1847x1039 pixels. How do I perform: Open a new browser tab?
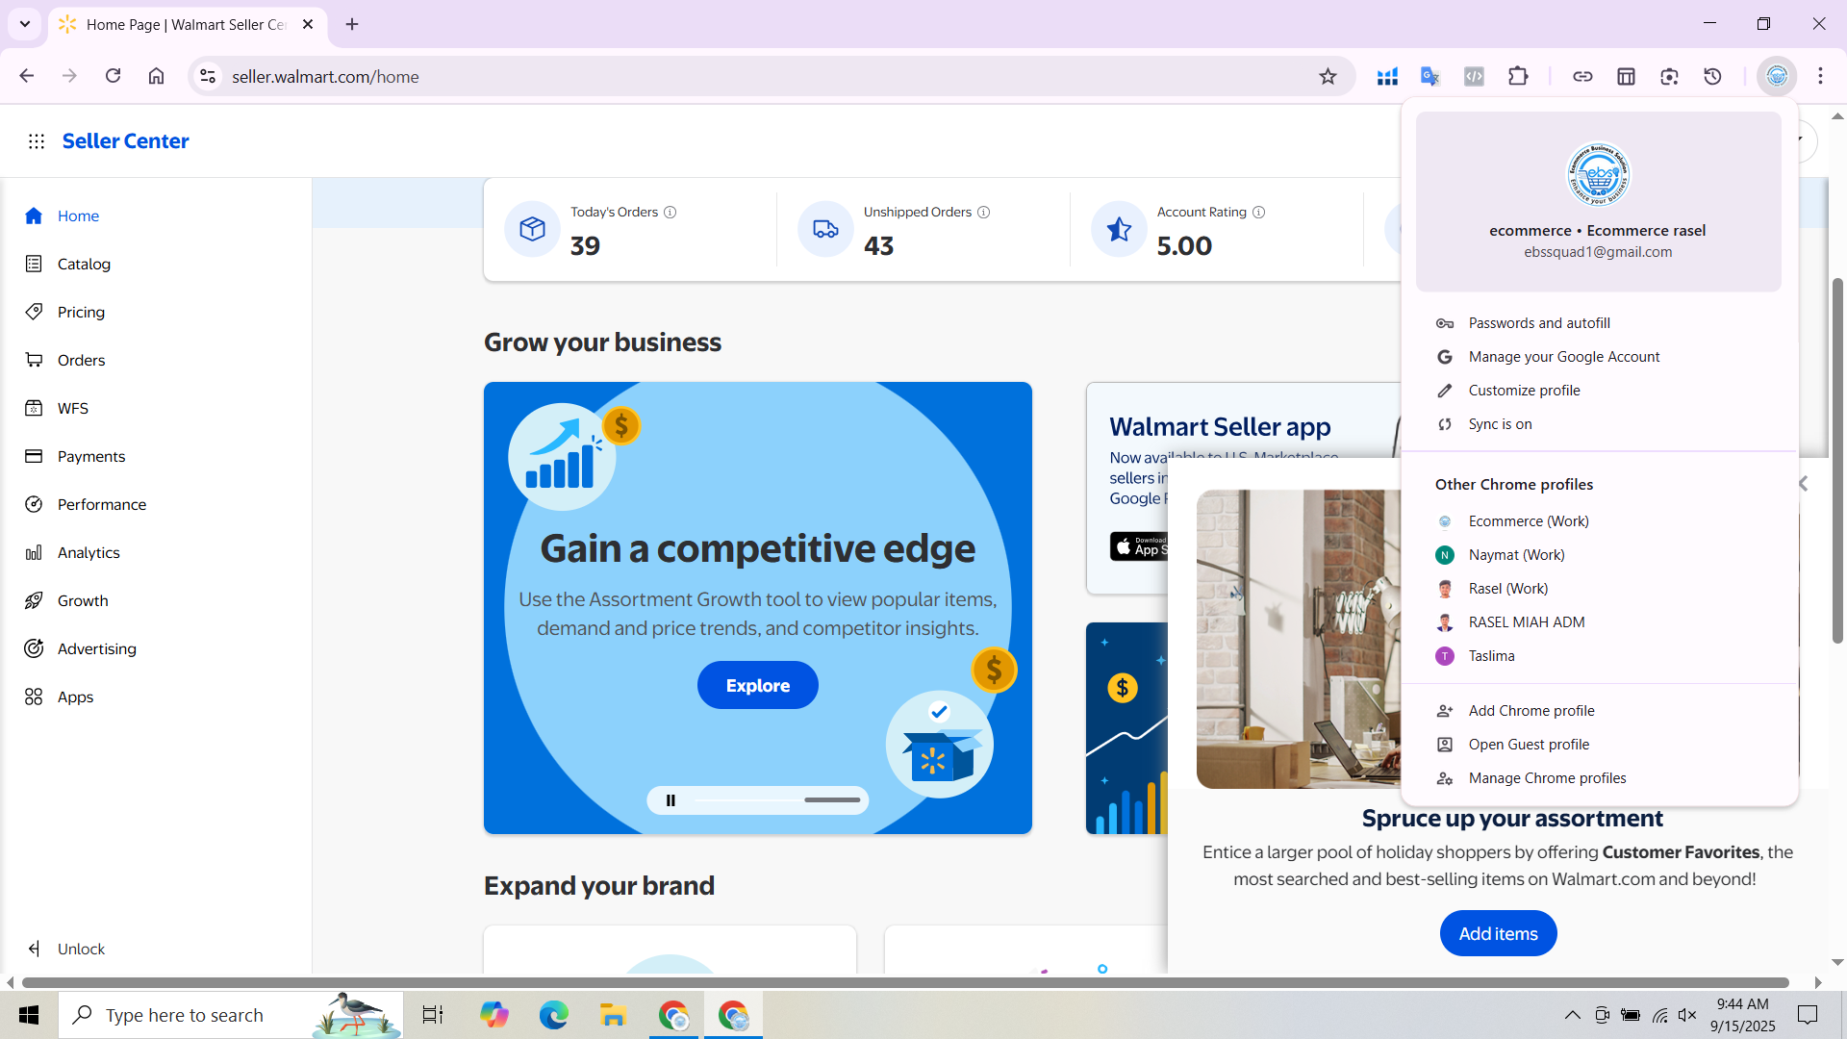[x=352, y=24]
